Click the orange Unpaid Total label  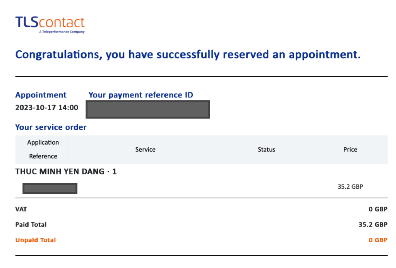coord(35,240)
